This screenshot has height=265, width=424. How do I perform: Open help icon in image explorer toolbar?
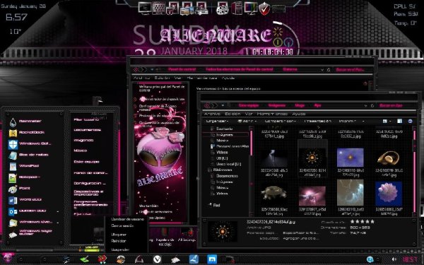coord(410,121)
